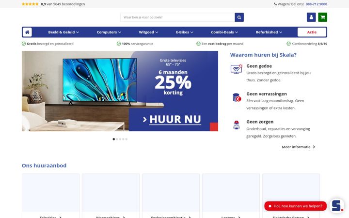Click Hoi, hoe kunnen we helpen chat button
The width and height of the screenshot is (349, 218).
click(295, 206)
